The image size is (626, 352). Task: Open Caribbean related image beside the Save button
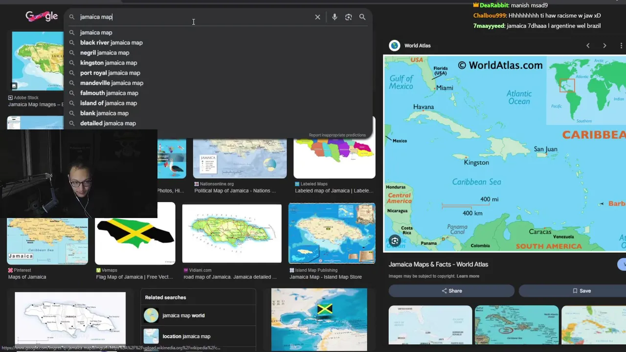pyautogui.click(x=516, y=325)
